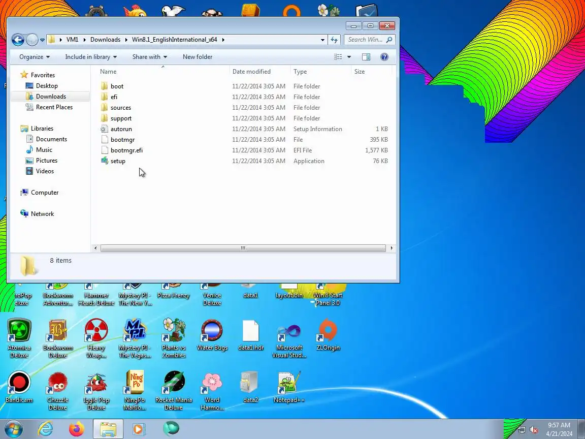Viewport: 585px width, 439px height.
Task: Go back in Explorer navigation
Action: (18, 40)
